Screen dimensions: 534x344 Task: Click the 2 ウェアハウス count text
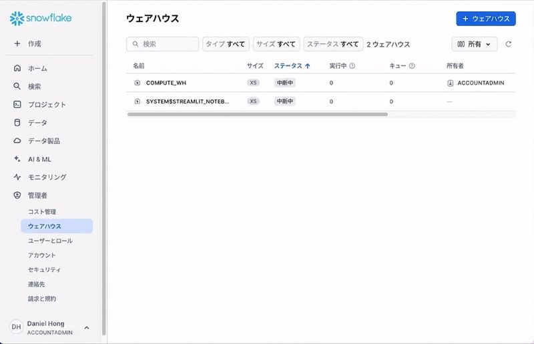pos(388,44)
